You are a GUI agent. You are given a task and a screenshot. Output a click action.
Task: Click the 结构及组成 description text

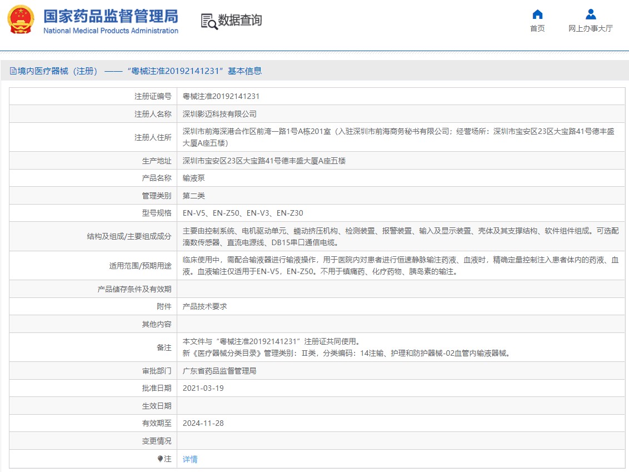coord(401,236)
